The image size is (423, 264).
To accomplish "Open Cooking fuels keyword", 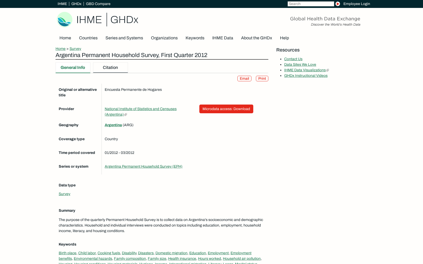I will [109, 253].
